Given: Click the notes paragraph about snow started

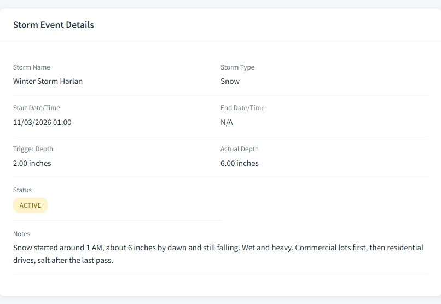Looking at the screenshot, I should 218,254.
